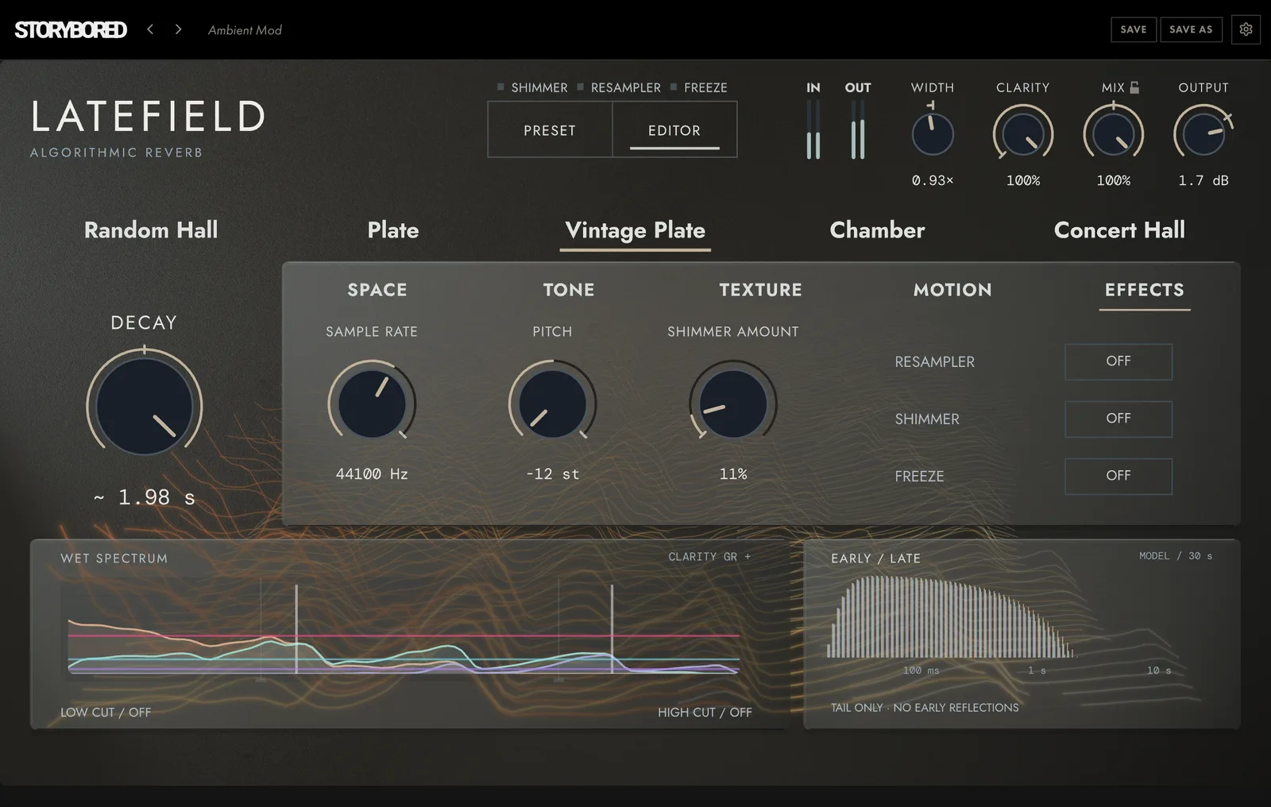Toggle the Resampler OFF switch
This screenshot has height=807, width=1271.
tap(1118, 361)
